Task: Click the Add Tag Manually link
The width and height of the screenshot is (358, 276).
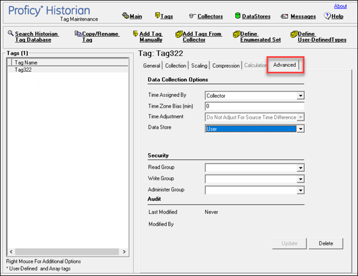Action: 151,37
